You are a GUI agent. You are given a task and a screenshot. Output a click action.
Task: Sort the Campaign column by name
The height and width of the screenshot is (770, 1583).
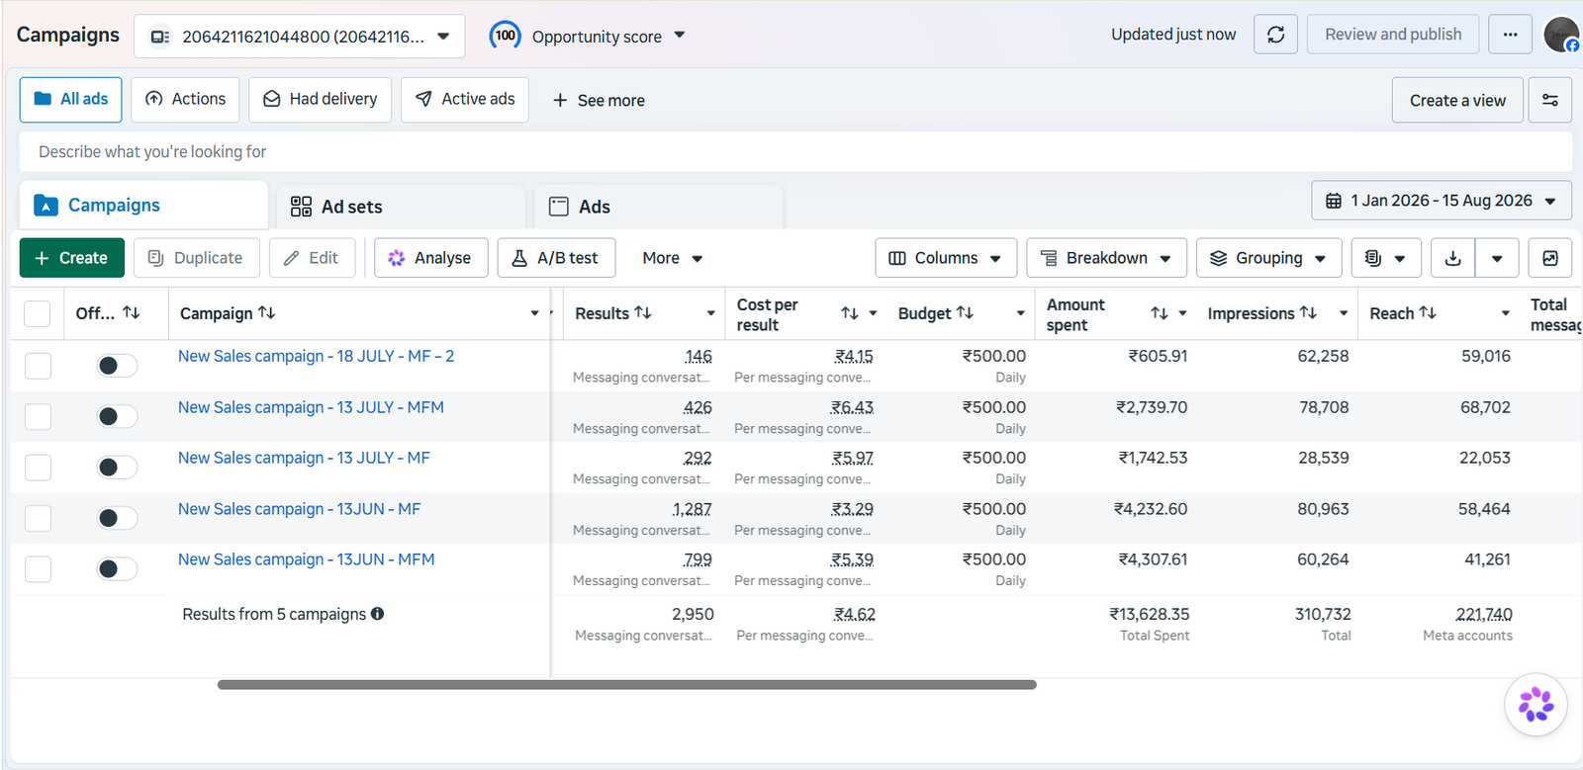pyautogui.click(x=266, y=312)
